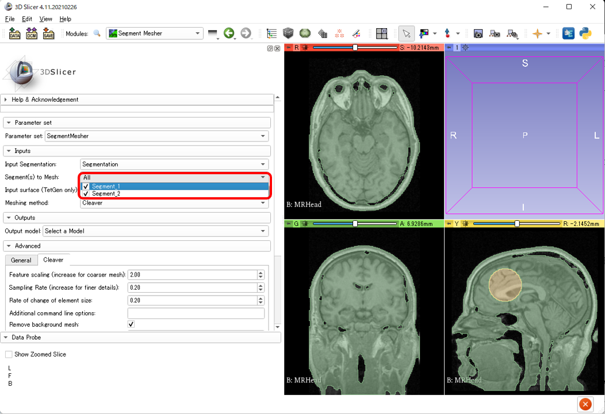The width and height of the screenshot is (605, 414).
Task: Uncheck Segment_2 in the segment list
Action: tap(86, 194)
